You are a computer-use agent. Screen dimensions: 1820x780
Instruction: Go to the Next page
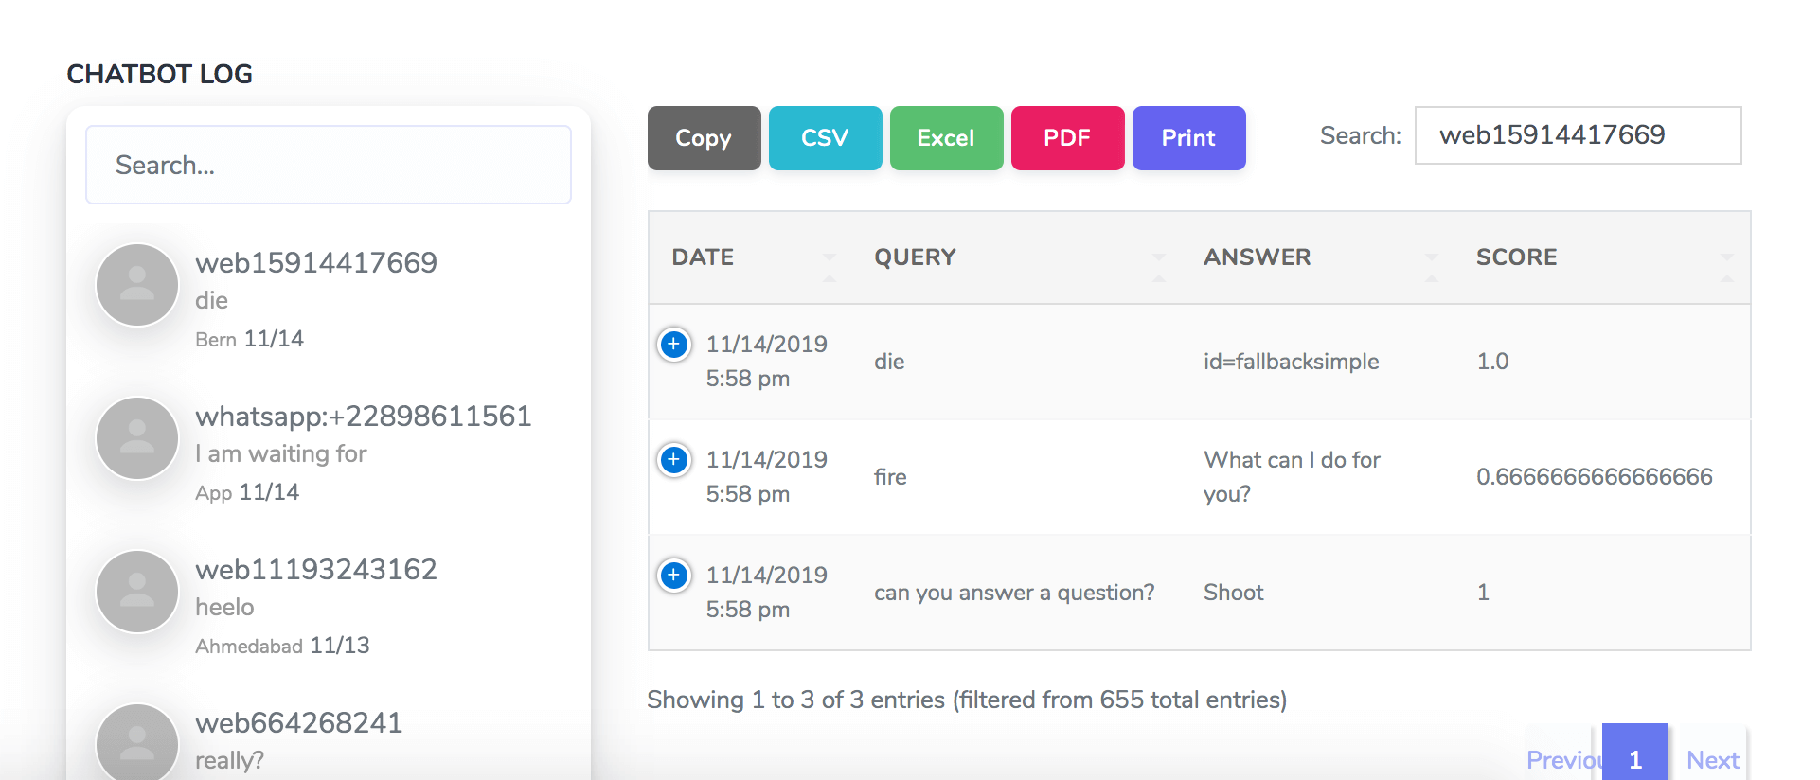click(1712, 759)
